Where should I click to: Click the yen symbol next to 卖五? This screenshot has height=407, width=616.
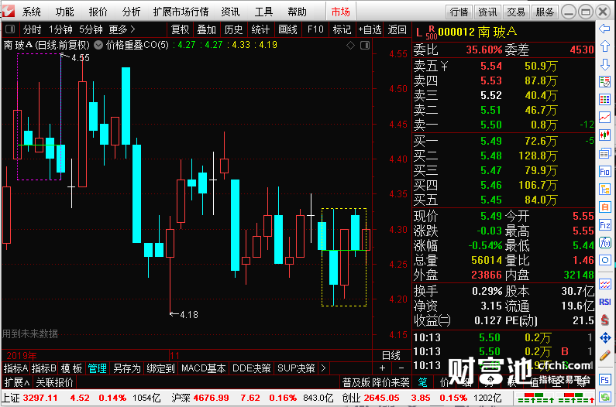click(x=443, y=66)
